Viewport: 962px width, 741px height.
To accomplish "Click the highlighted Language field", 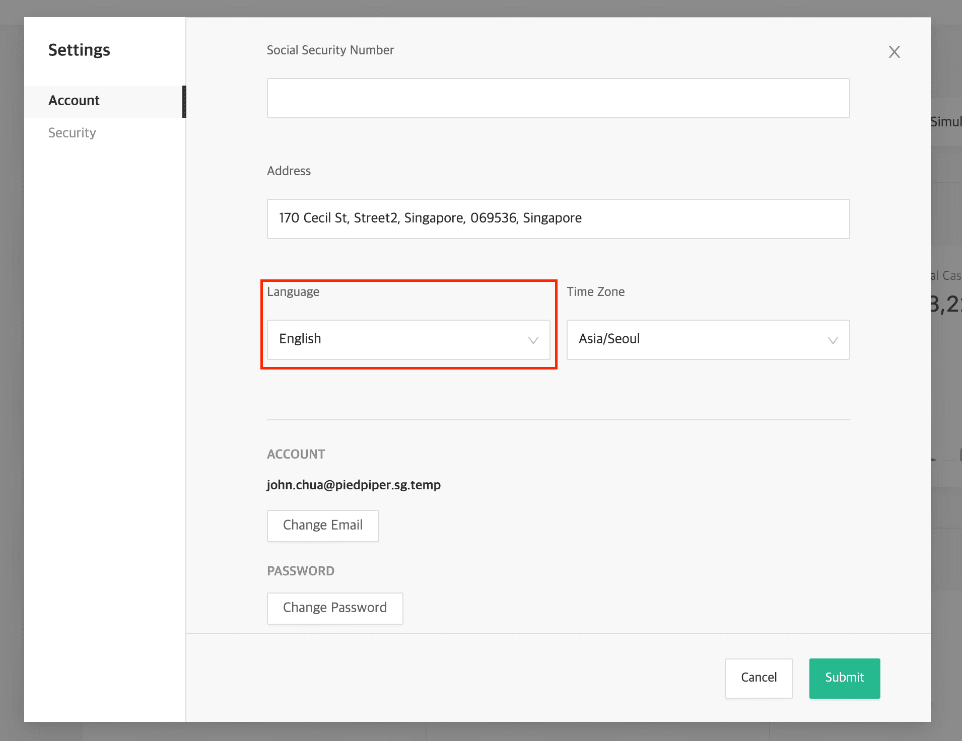I will coord(408,339).
